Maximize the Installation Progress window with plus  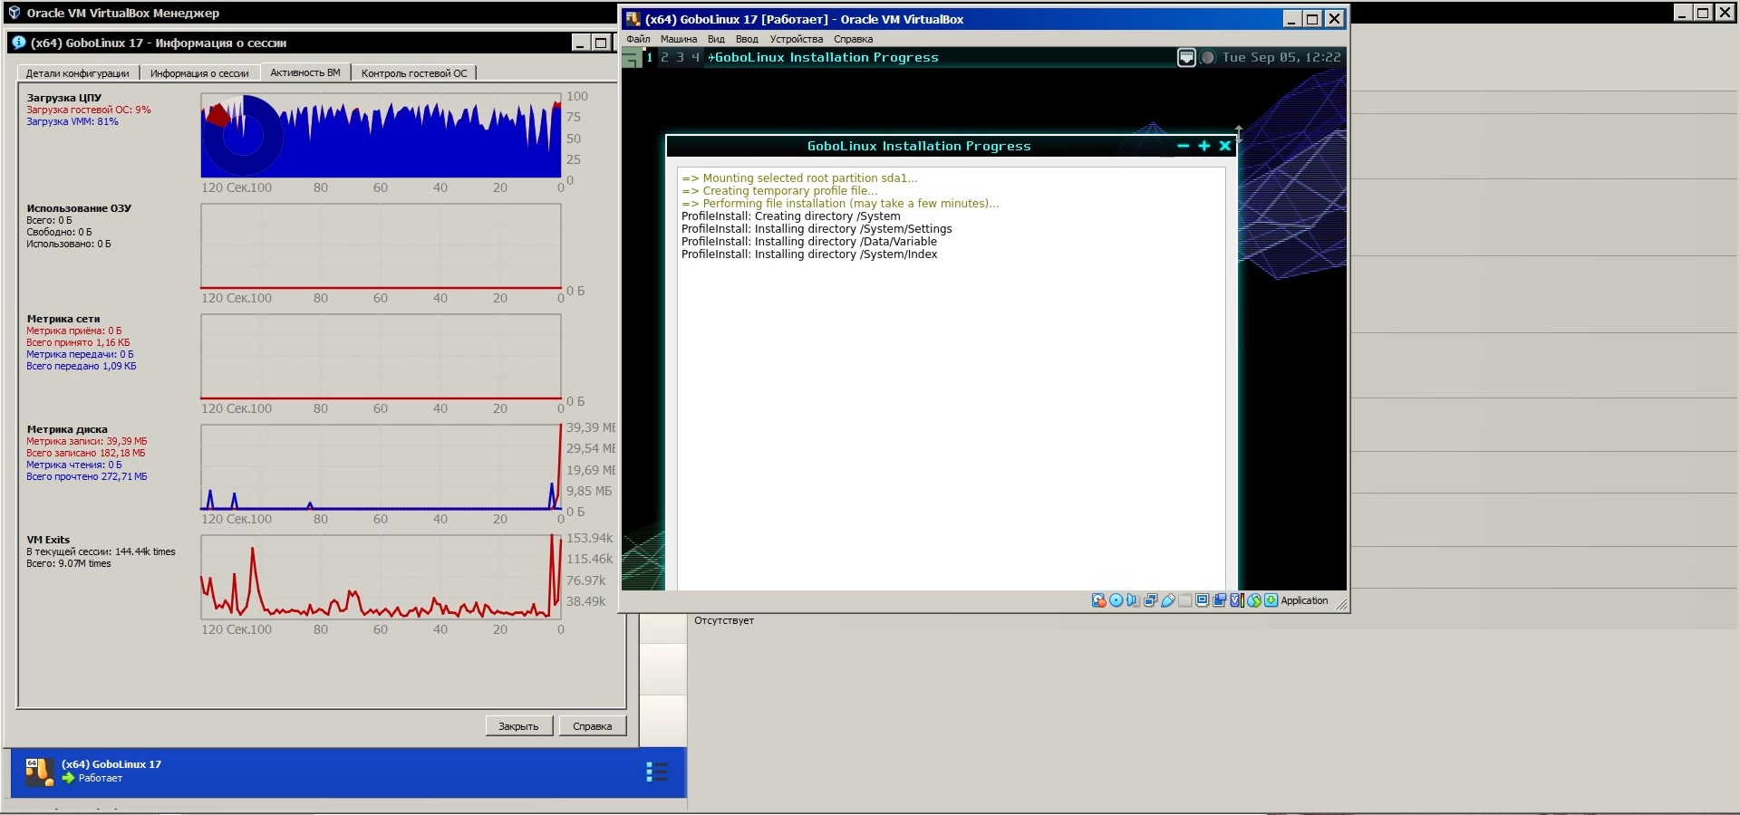(x=1203, y=146)
